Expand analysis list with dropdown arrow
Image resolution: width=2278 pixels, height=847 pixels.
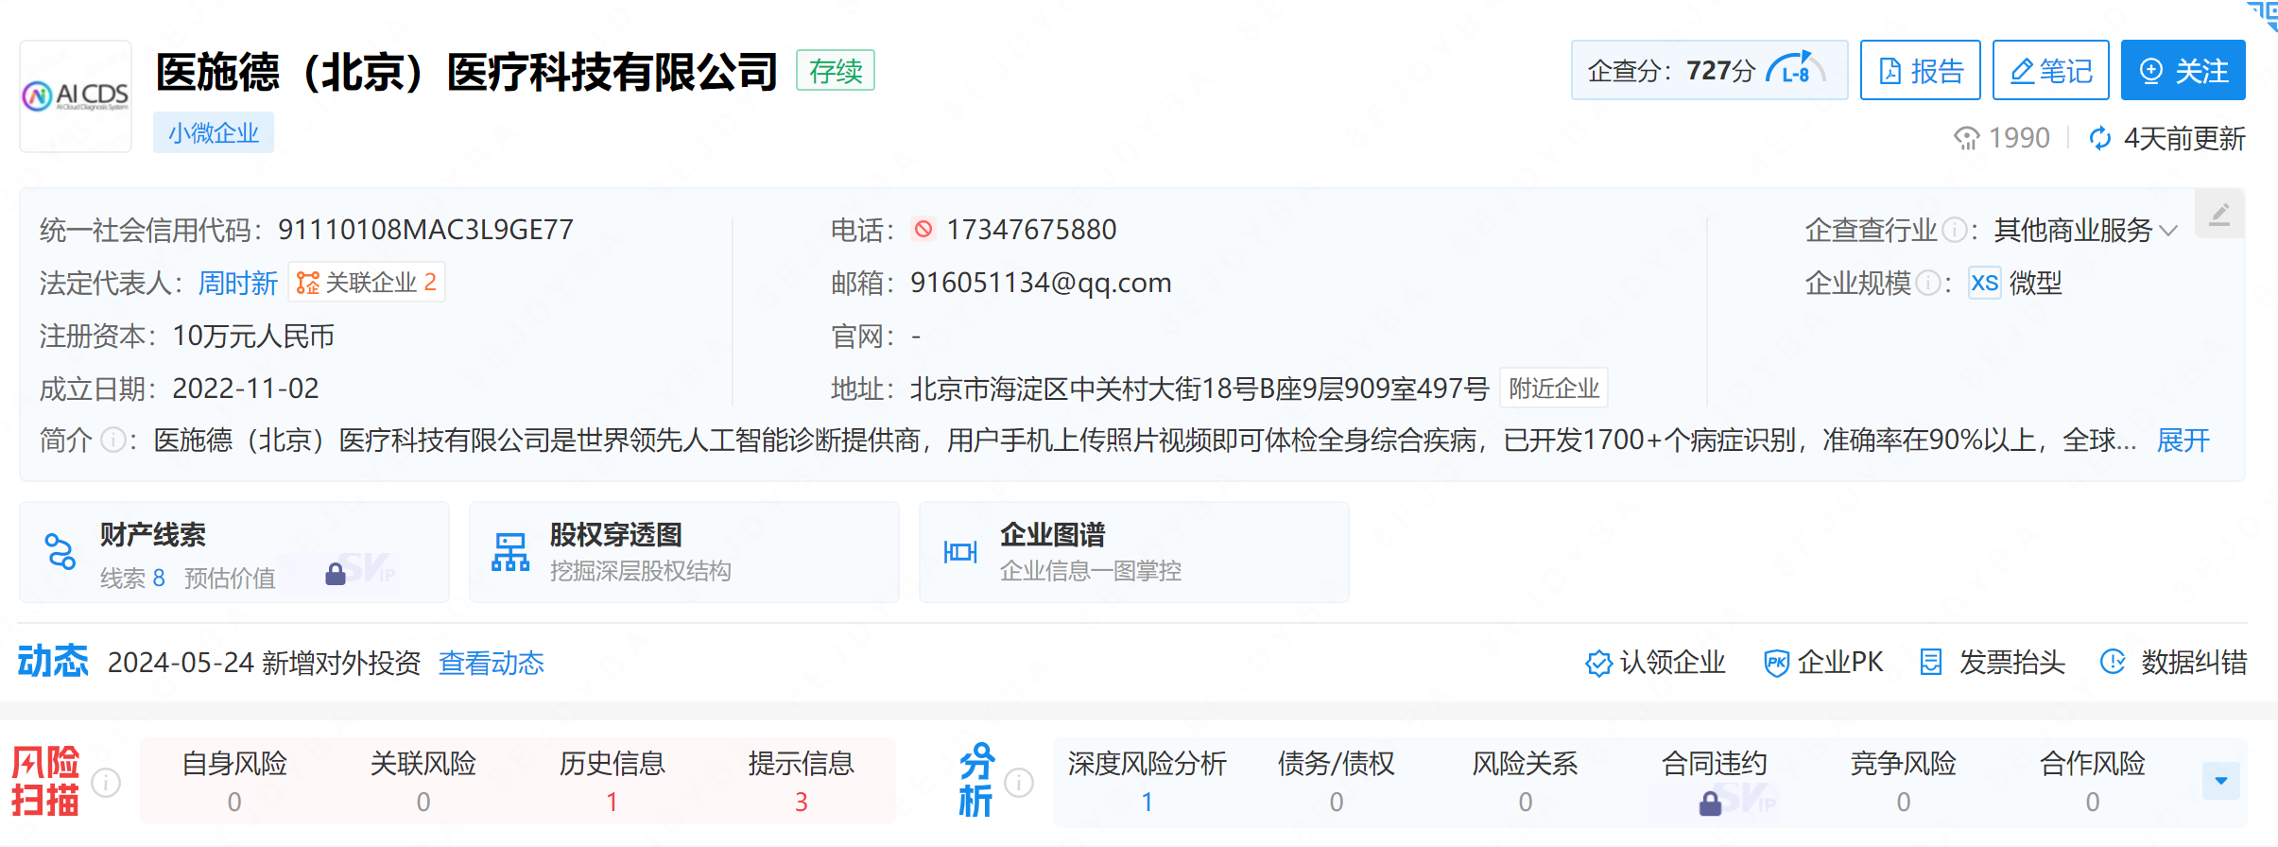pos(2221,781)
